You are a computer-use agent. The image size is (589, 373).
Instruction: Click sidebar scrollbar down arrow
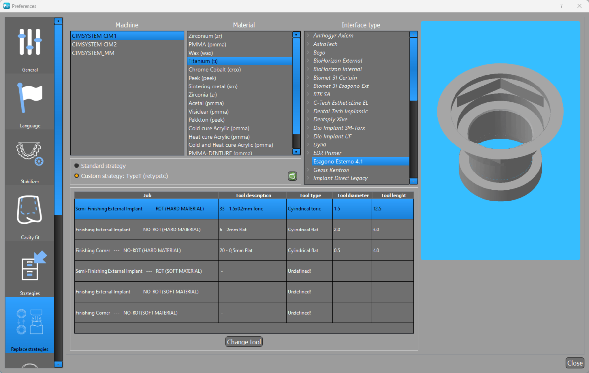58,364
